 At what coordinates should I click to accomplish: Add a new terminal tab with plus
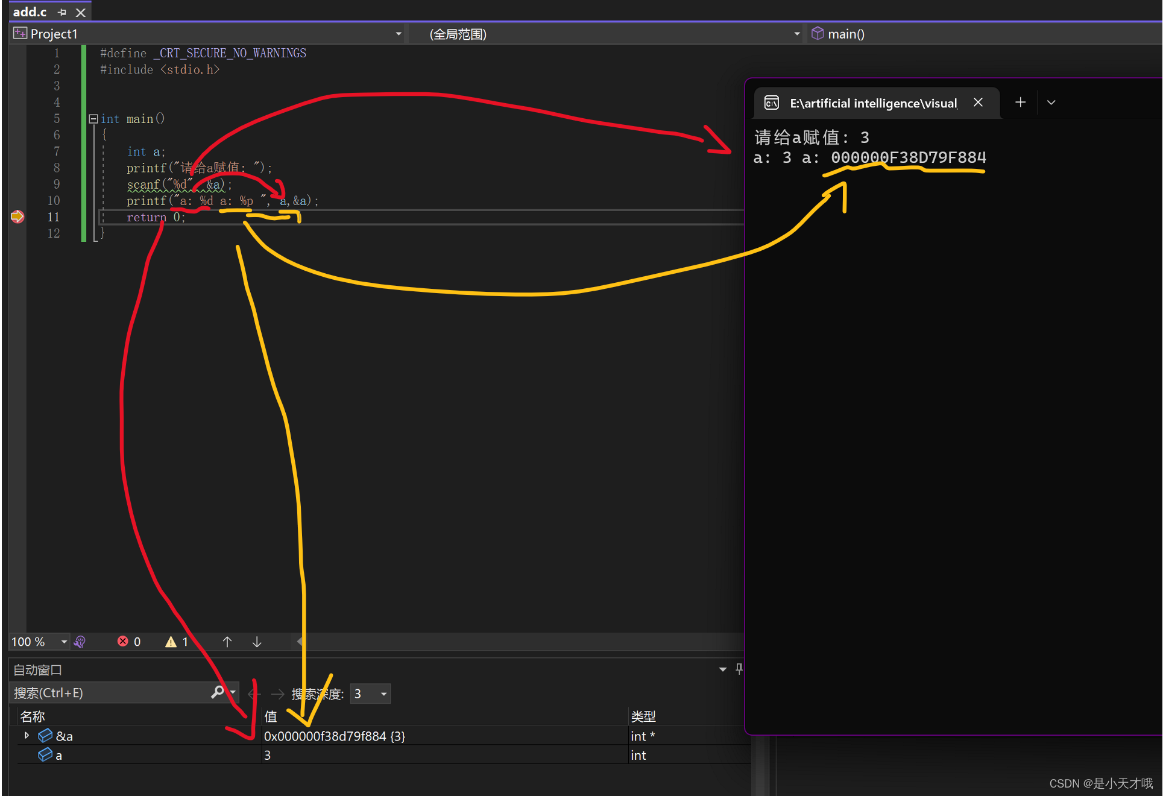pos(1020,103)
